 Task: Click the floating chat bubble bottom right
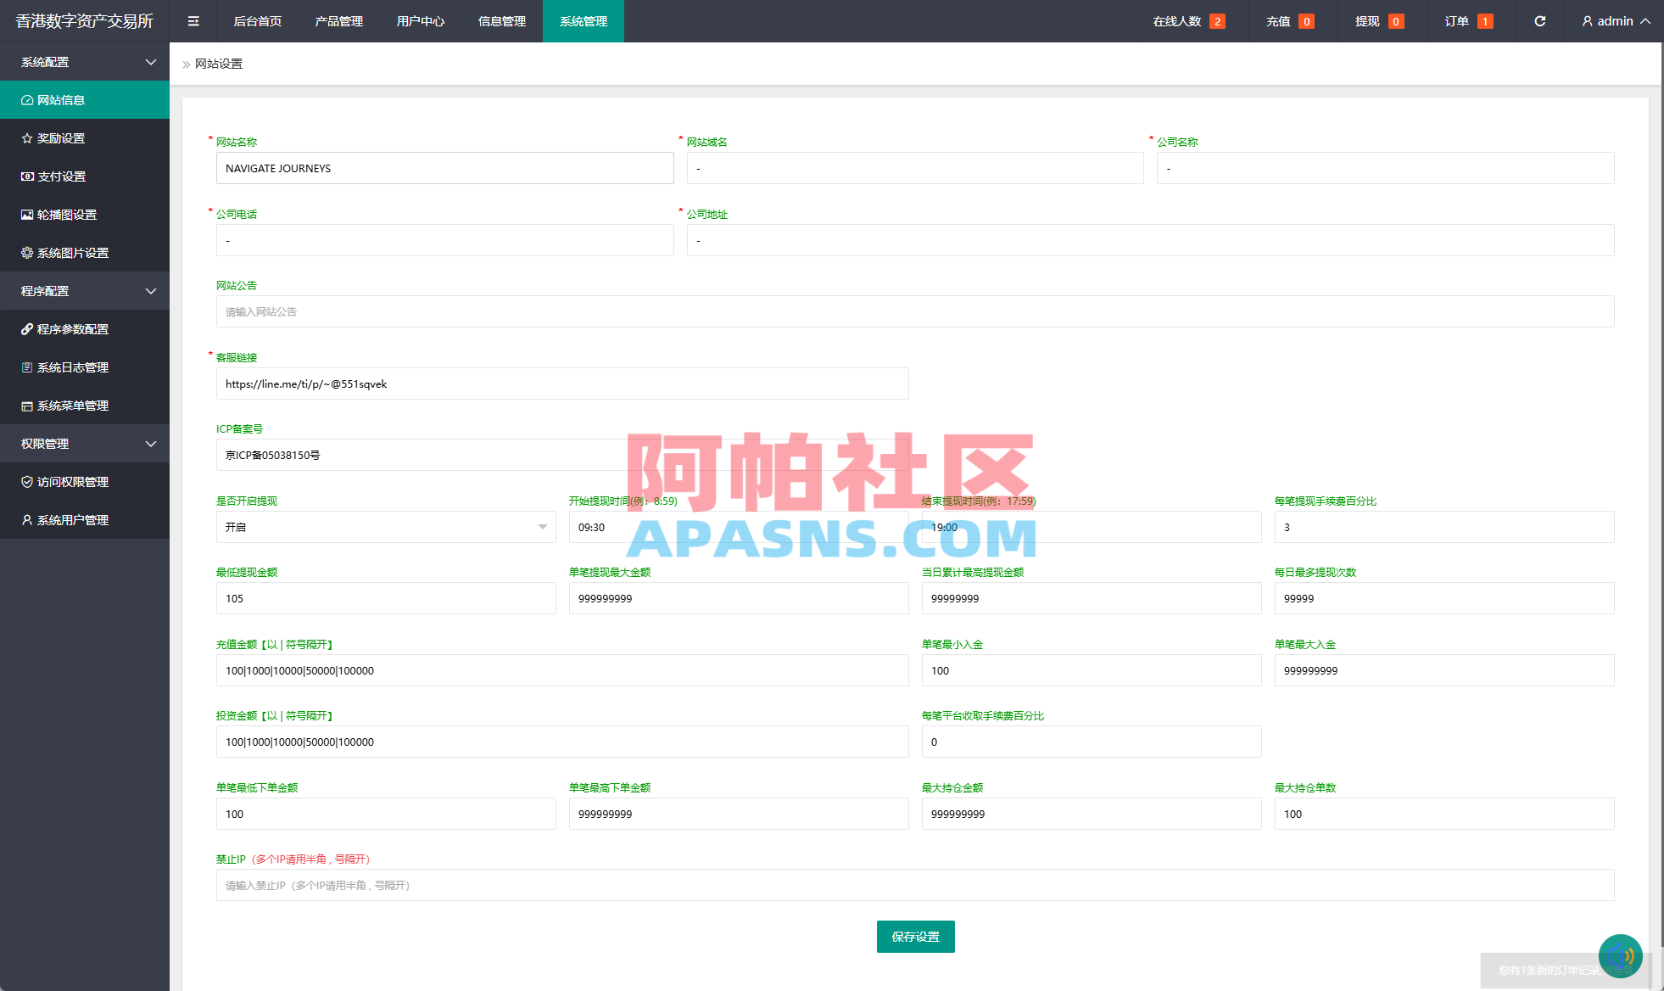pyautogui.click(x=1621, y=955)
